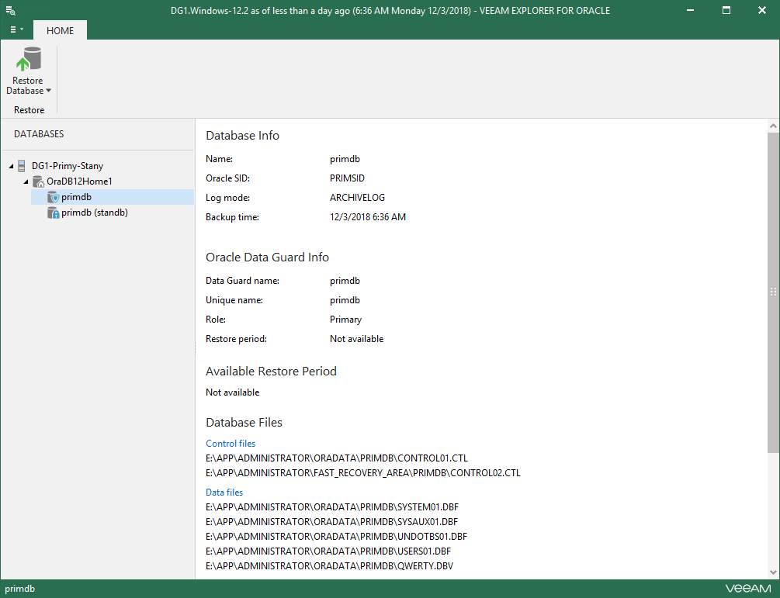Image resolution: width=780 pixels, height=598 pixels.
Task: Close the Veeam Explorer window
Action: (x=761, y=10)
